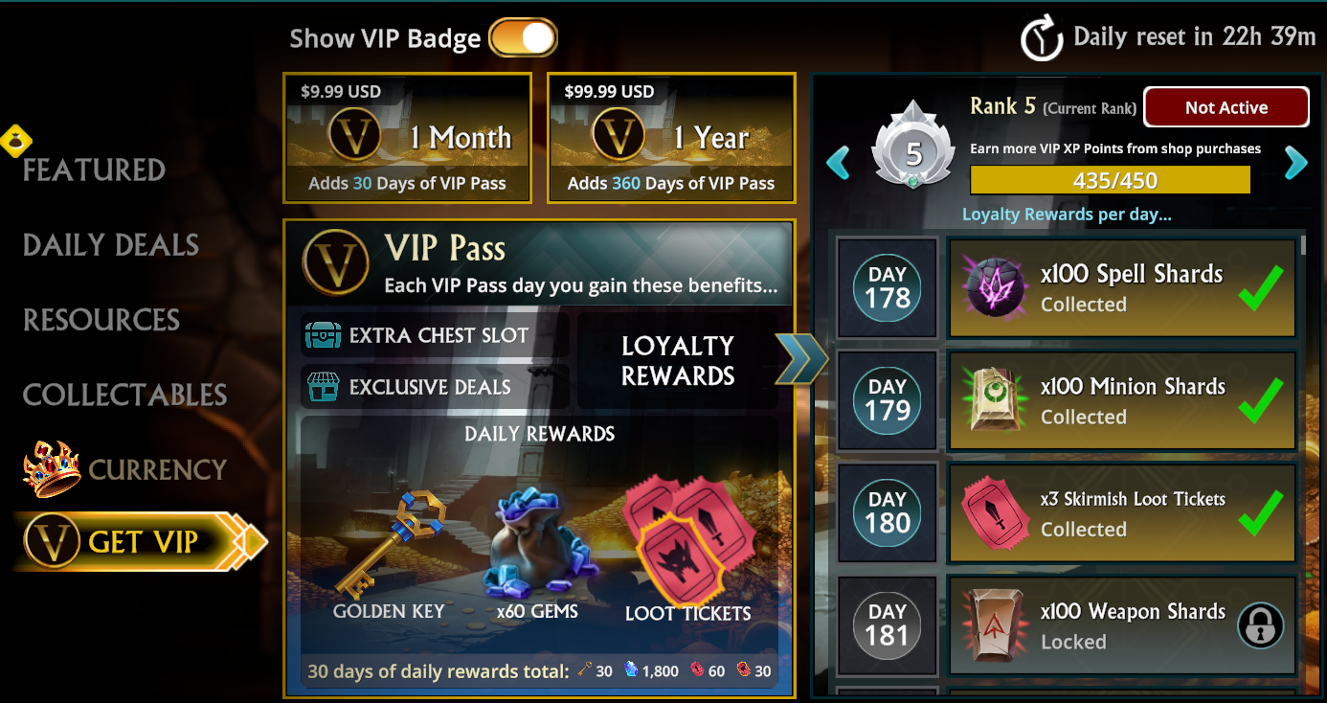Viewport: 1327px width, 703px height.
Task: Toggle the Show VIP Badge switch
Action: (x=523, y=38)
